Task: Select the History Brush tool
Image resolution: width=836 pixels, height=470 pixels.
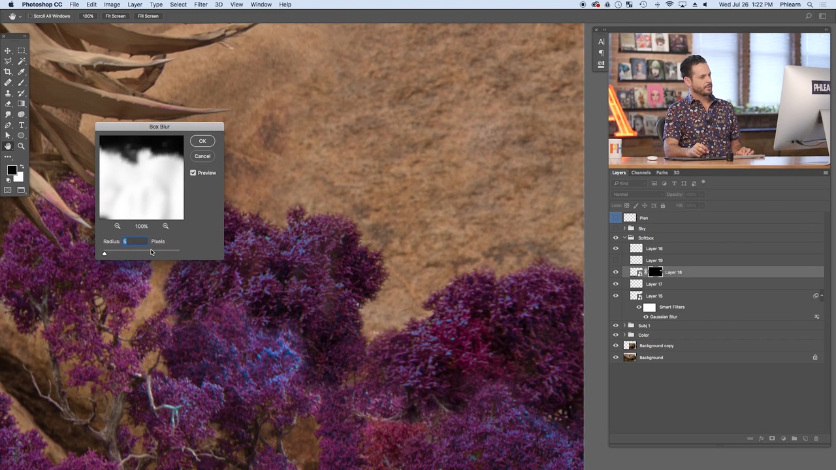Action: coord(21,93)
